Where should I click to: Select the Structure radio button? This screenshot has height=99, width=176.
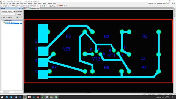pyautogui.click(x=7, y=17)
